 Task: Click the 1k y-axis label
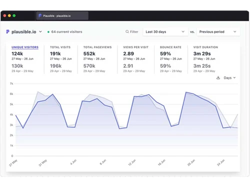pos(11,146)
